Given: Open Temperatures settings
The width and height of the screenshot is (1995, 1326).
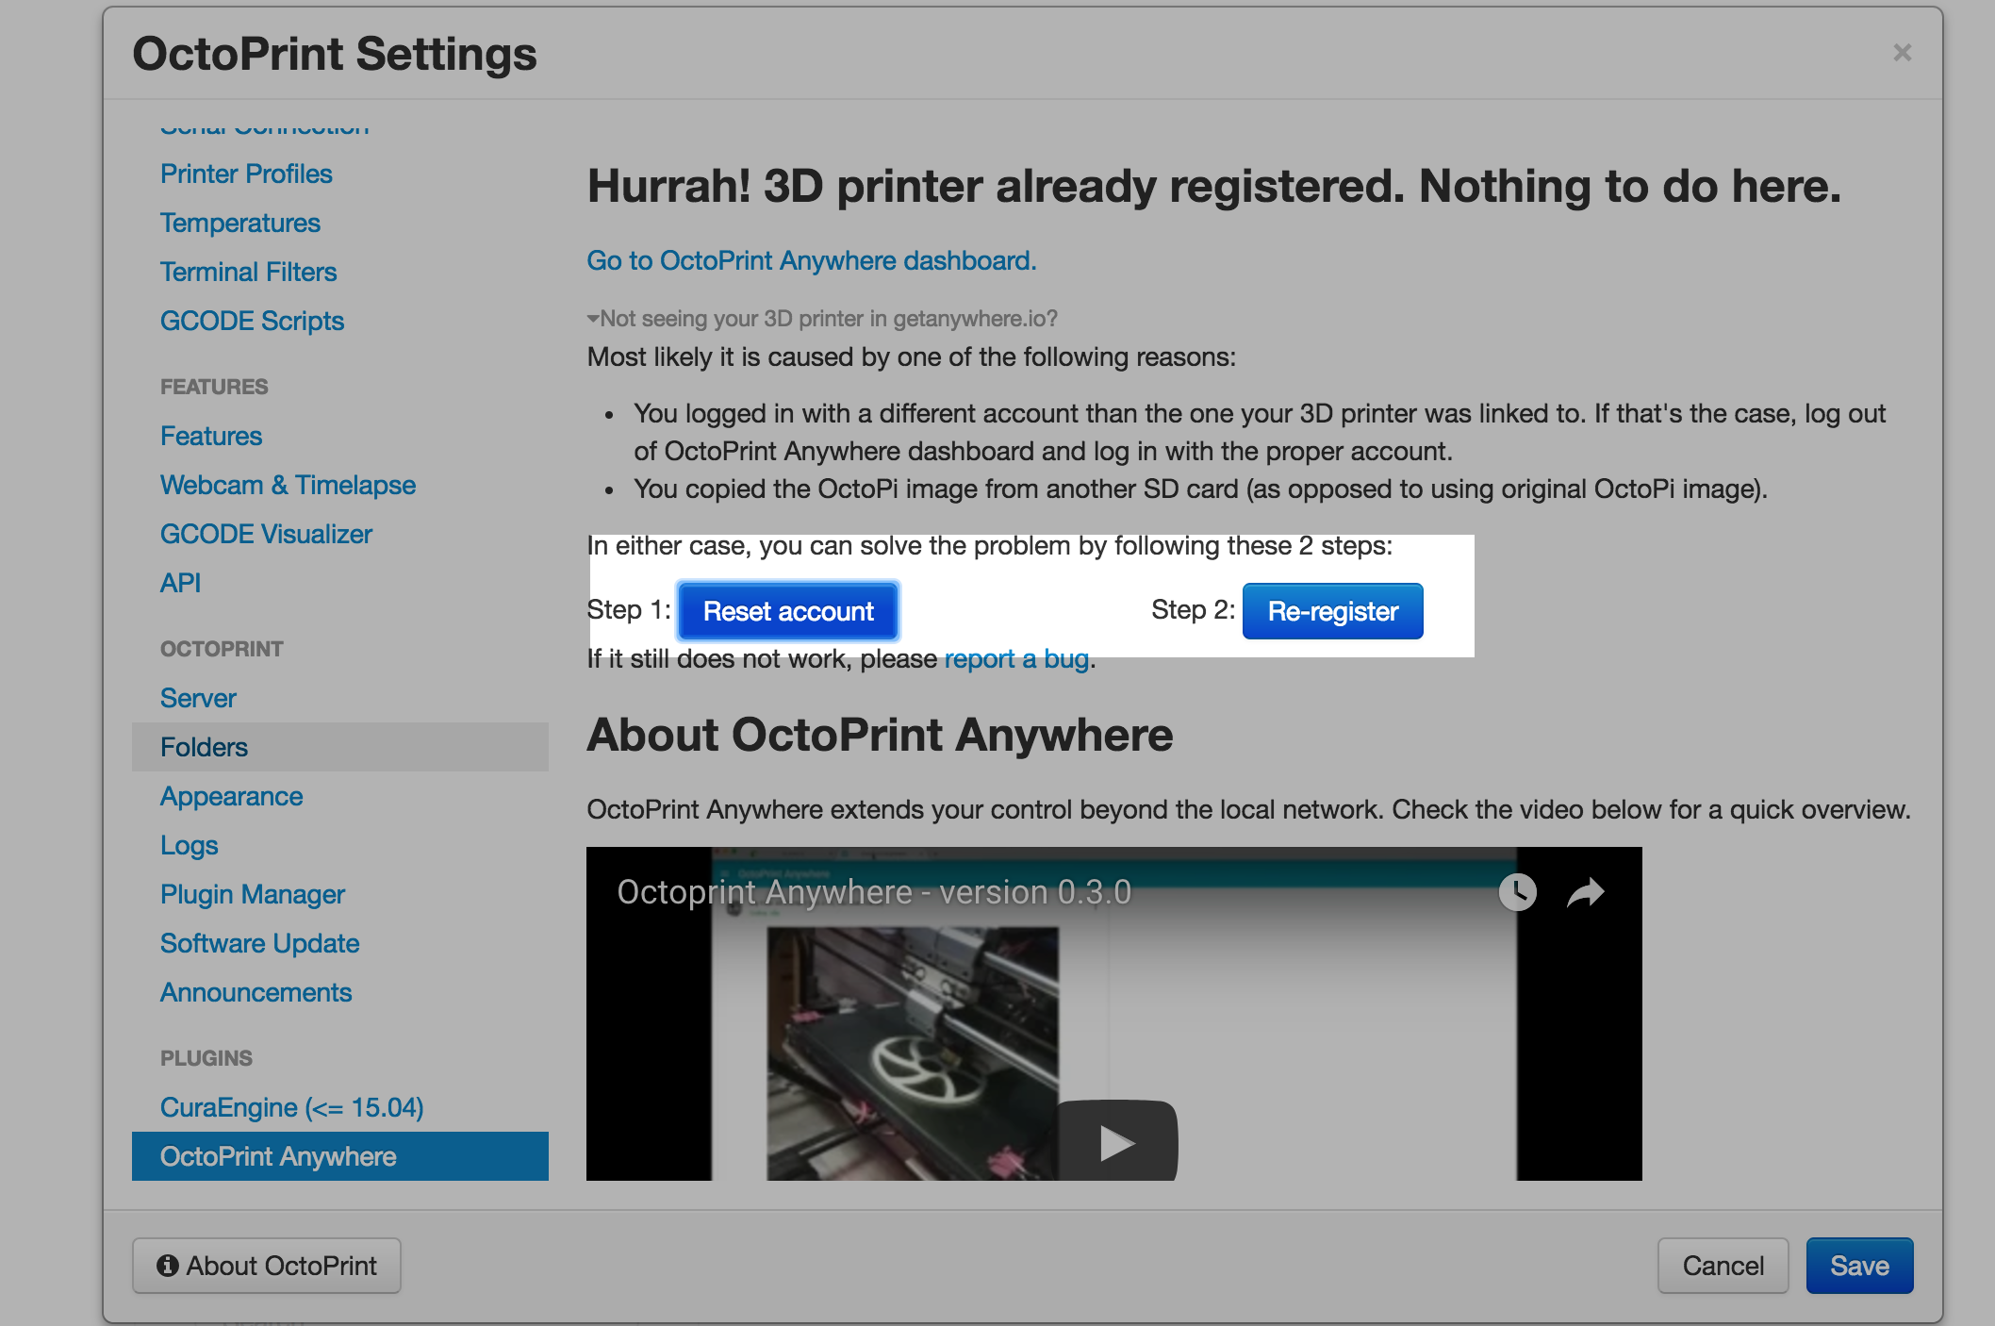Looking at the screenshot, I should coord(240,223).
